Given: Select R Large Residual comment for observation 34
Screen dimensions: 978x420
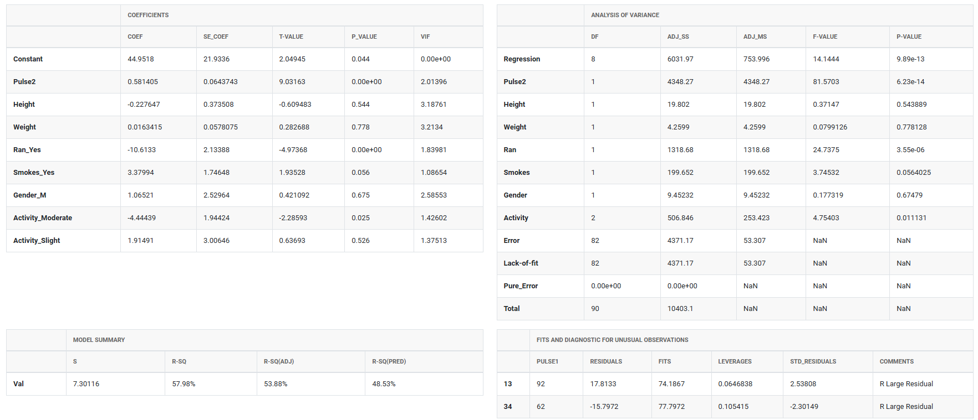Looking at the screenshot, I should point(906,407).
